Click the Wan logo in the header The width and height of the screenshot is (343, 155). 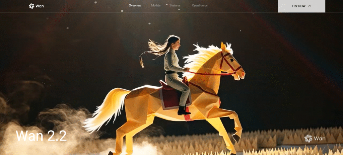[x=36, y=6]
